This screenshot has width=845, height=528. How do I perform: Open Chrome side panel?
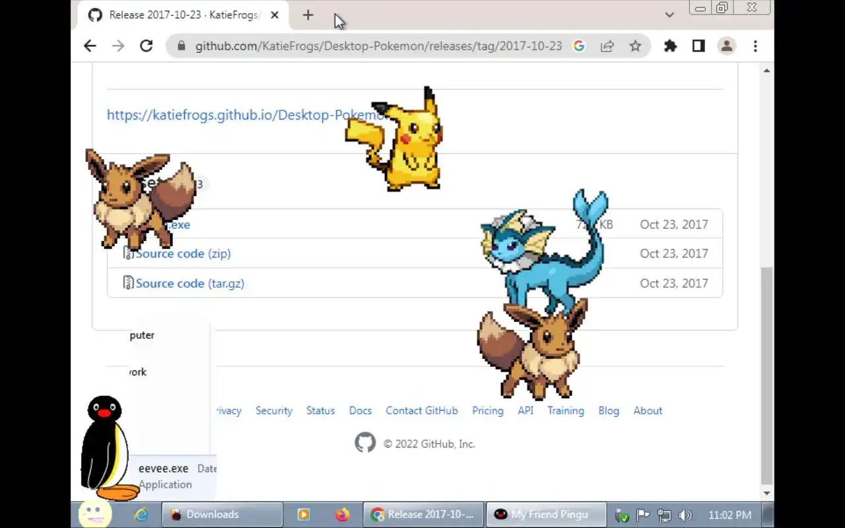[698, 46]
